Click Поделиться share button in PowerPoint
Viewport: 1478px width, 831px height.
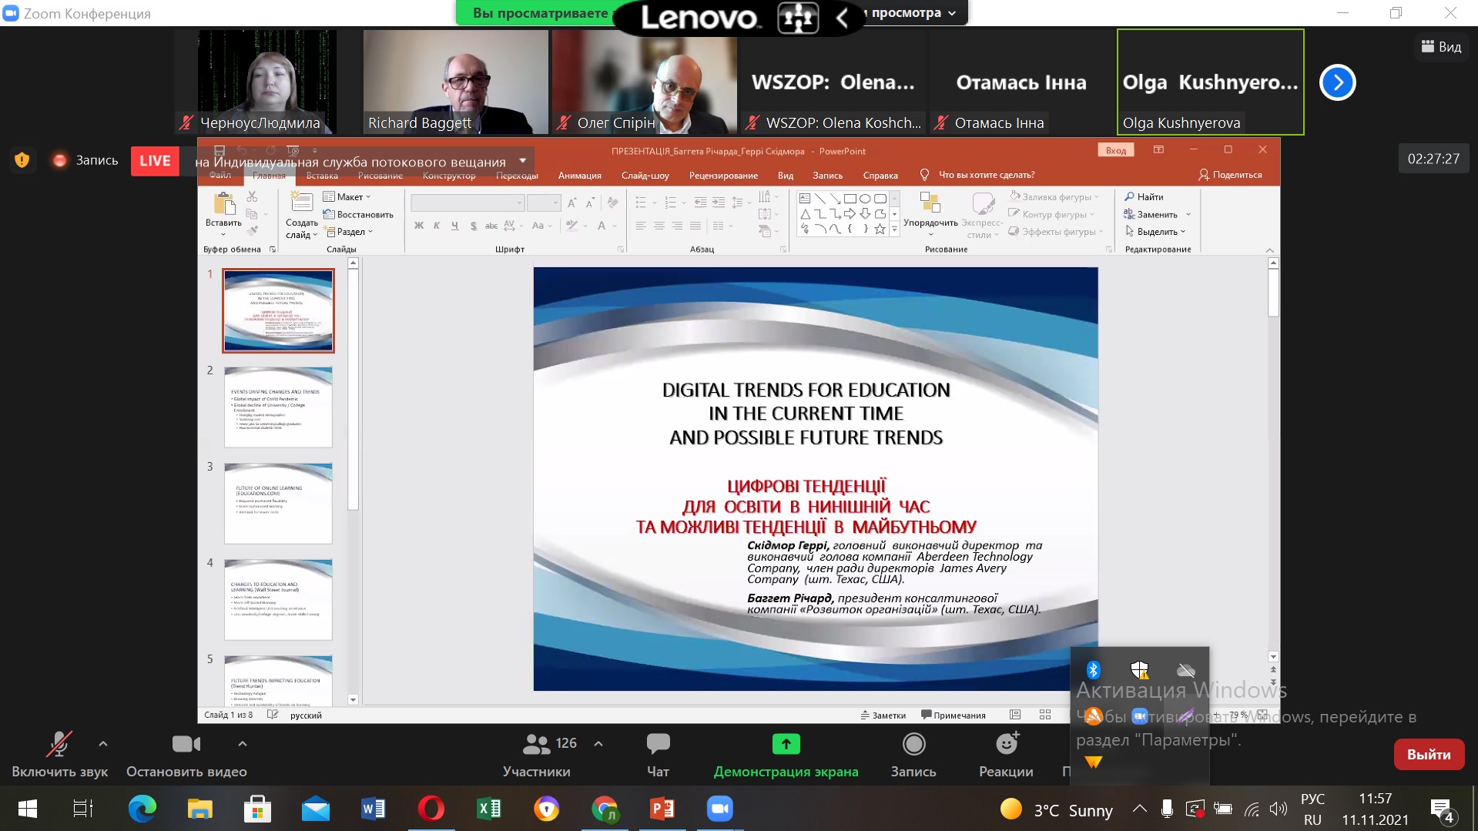[1230, 175]
